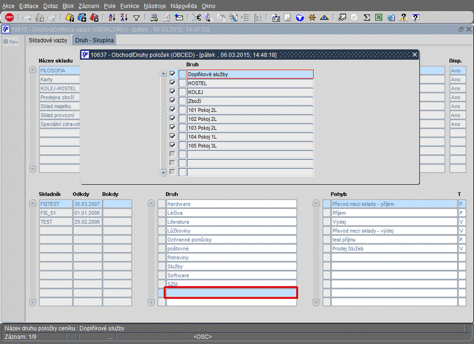Click scroll-down arrow in Druh popup list

(x=164, y=172)
